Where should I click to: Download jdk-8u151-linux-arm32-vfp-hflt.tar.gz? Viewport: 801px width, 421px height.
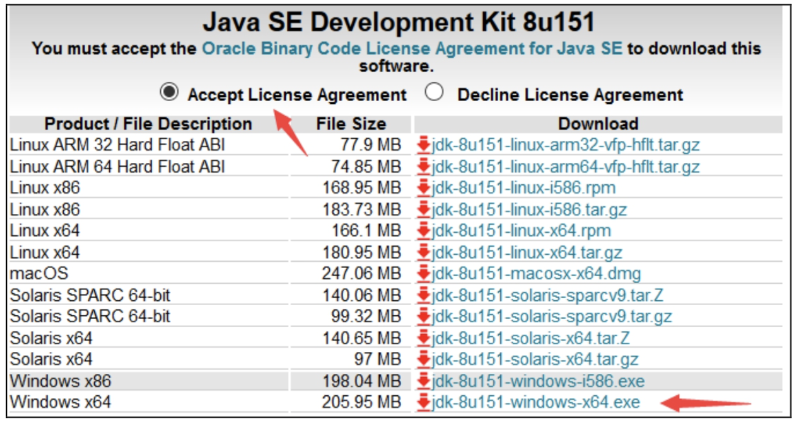(x=565, y=145)
